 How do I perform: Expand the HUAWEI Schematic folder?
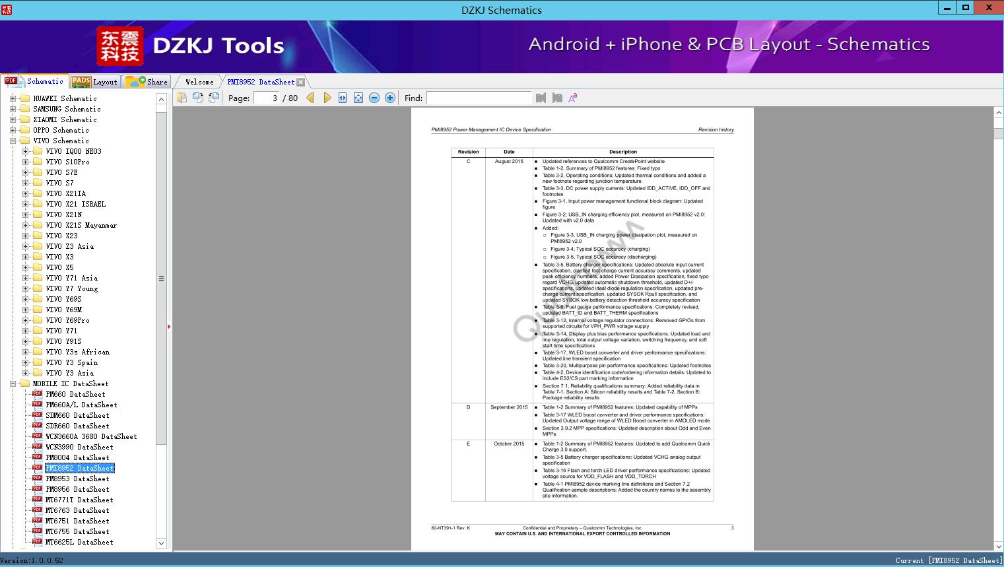point(13,98)
